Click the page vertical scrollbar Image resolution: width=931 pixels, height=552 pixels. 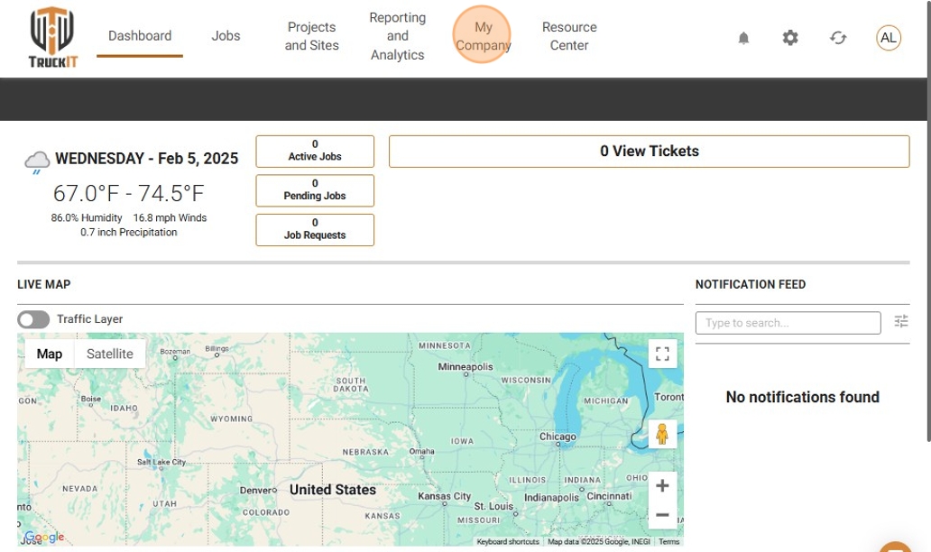click(x=928, y=221)
